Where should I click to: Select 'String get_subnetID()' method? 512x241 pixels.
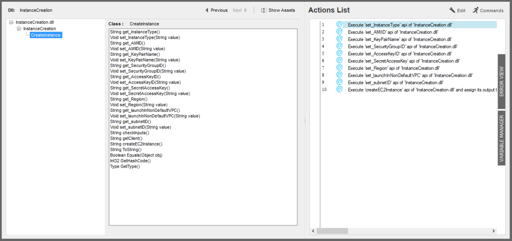(x=131, y=121)
